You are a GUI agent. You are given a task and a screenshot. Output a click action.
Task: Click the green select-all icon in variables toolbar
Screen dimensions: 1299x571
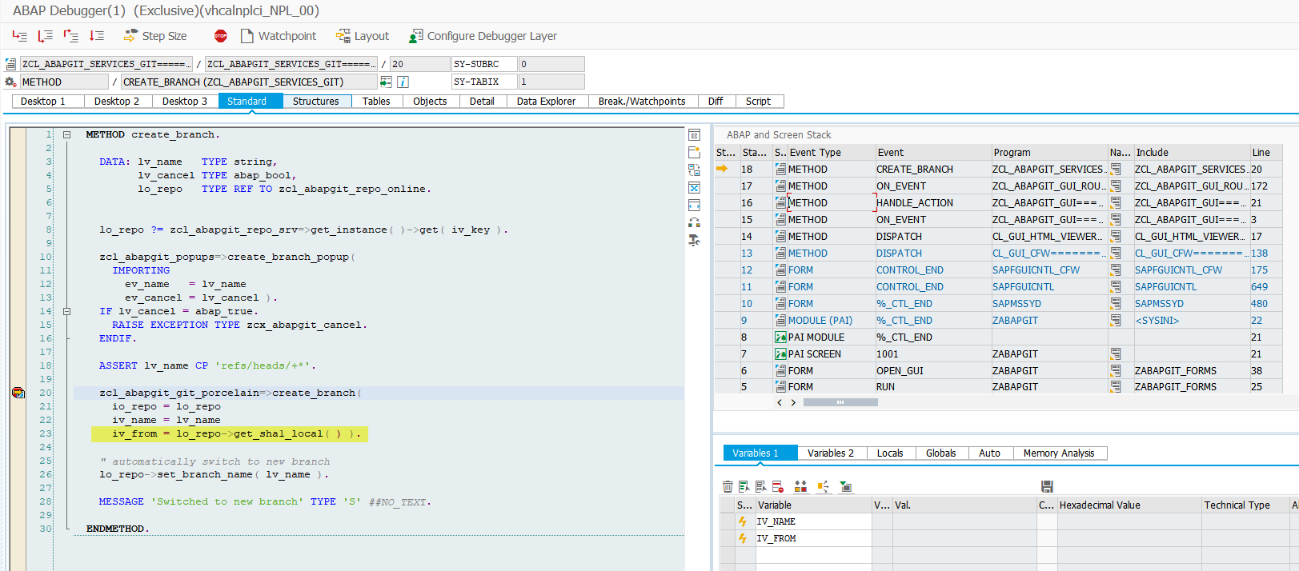click(x=744, y=486)
